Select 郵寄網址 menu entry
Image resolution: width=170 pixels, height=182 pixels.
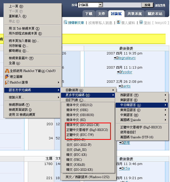[x=33, y=51]
